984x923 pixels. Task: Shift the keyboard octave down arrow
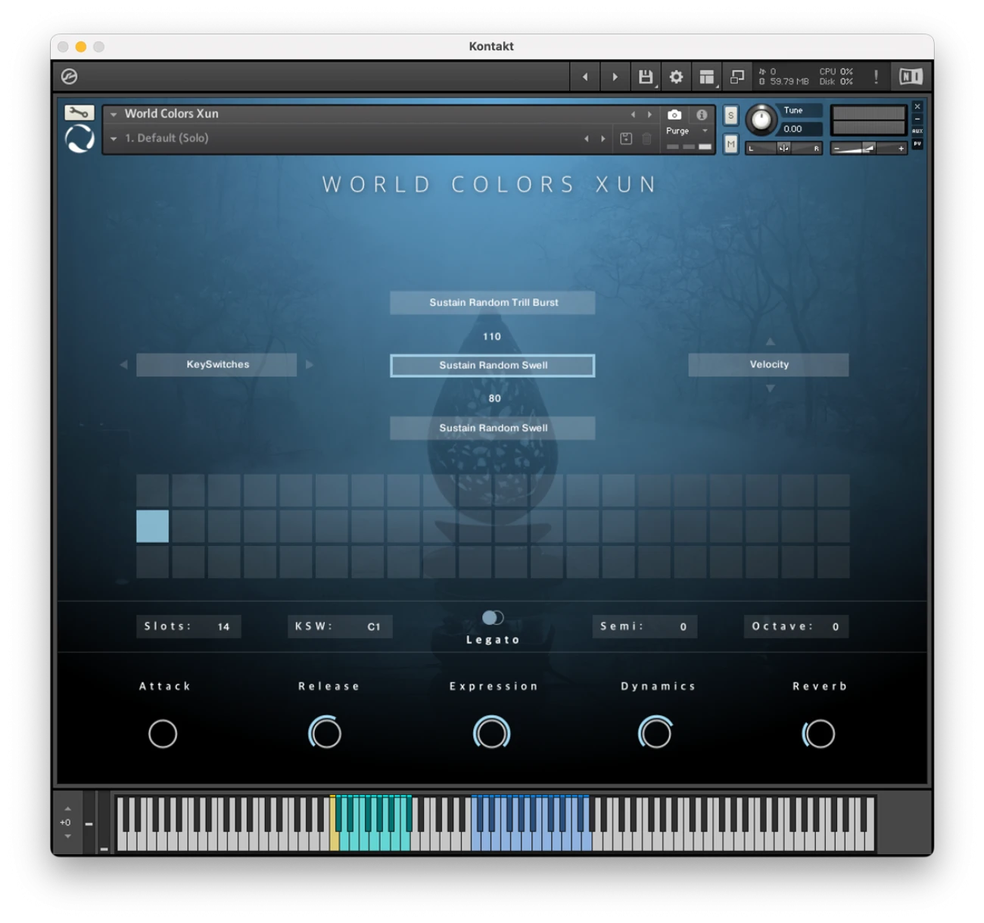pos(67,836)
